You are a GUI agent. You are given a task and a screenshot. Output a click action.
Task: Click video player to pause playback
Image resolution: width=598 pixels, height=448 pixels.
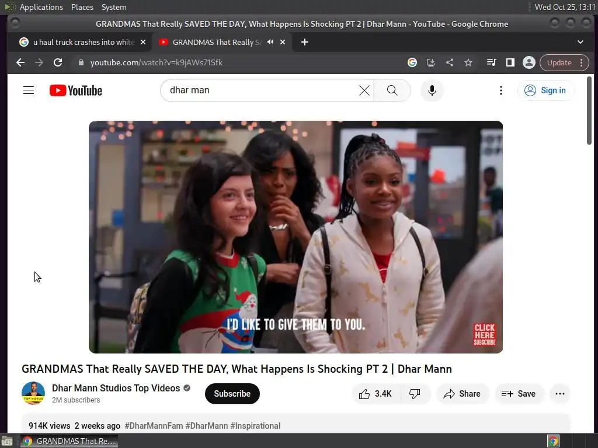[x=295, y=237]
